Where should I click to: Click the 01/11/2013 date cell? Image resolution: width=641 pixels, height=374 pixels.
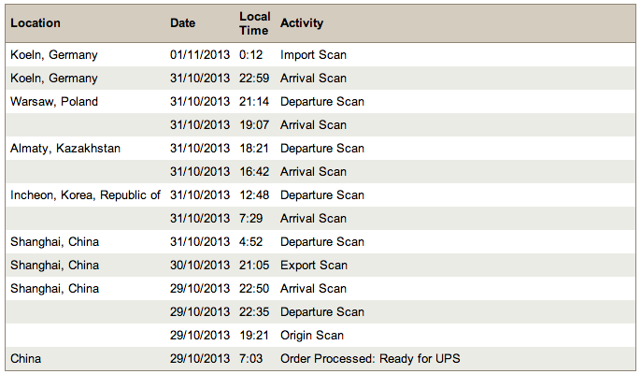tap(200, 55)
